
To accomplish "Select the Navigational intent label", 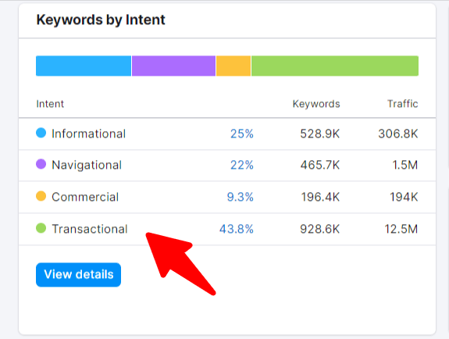I will pos(87,165).
